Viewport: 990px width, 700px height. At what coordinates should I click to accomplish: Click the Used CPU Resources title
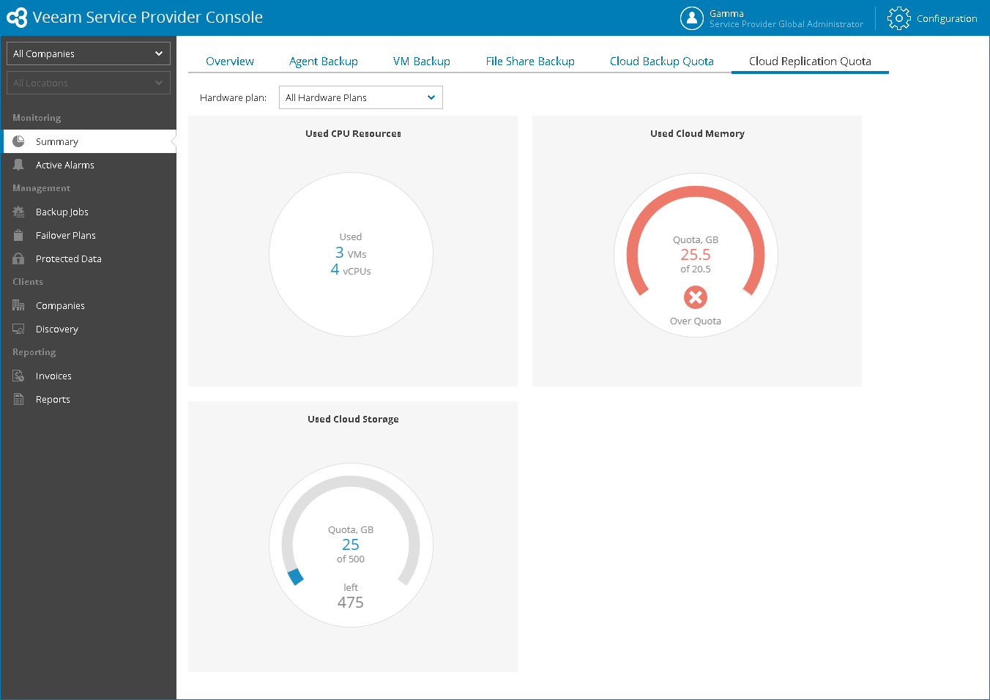tap(353, 133)
